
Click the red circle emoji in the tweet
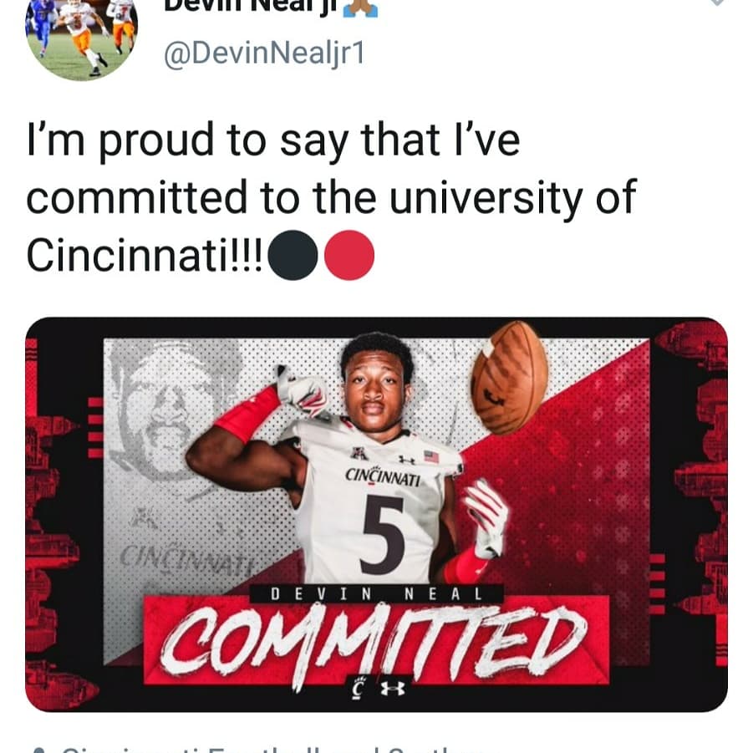(x=349, y=255)
